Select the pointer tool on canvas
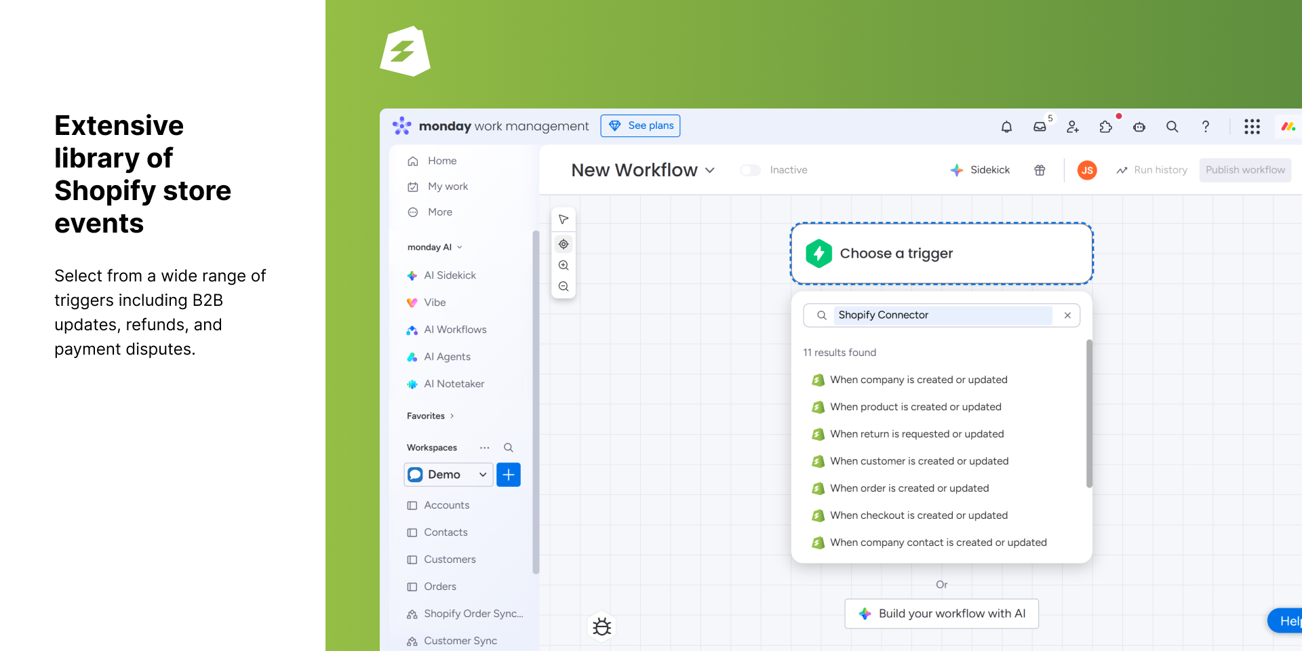This screenshot has width=1302, height=651. pos(564,220)
